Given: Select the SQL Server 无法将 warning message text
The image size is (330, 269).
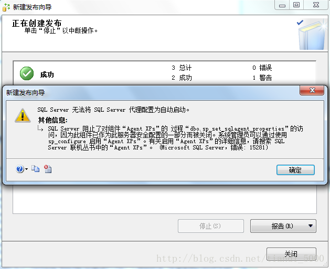Looking at the screenshot, I should click(x=113, y=110).
